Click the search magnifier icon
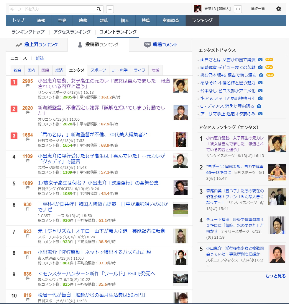The width and height of the screenshot is (289, 304). point(99,9)
